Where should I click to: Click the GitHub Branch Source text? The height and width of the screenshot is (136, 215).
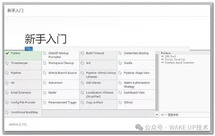coord(62,73)
